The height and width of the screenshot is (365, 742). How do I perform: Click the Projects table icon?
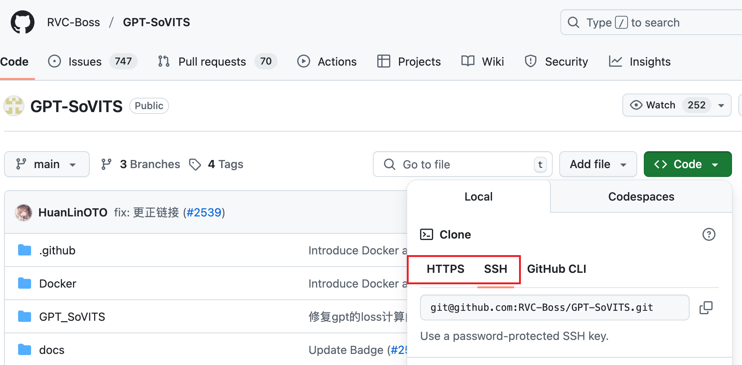coord(384,61)
